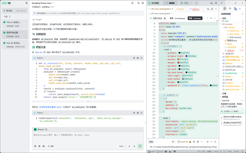This screenshot has width=246, height=153.
Task: Click the split editor icon in tab bar
Action: pos(212,9)
